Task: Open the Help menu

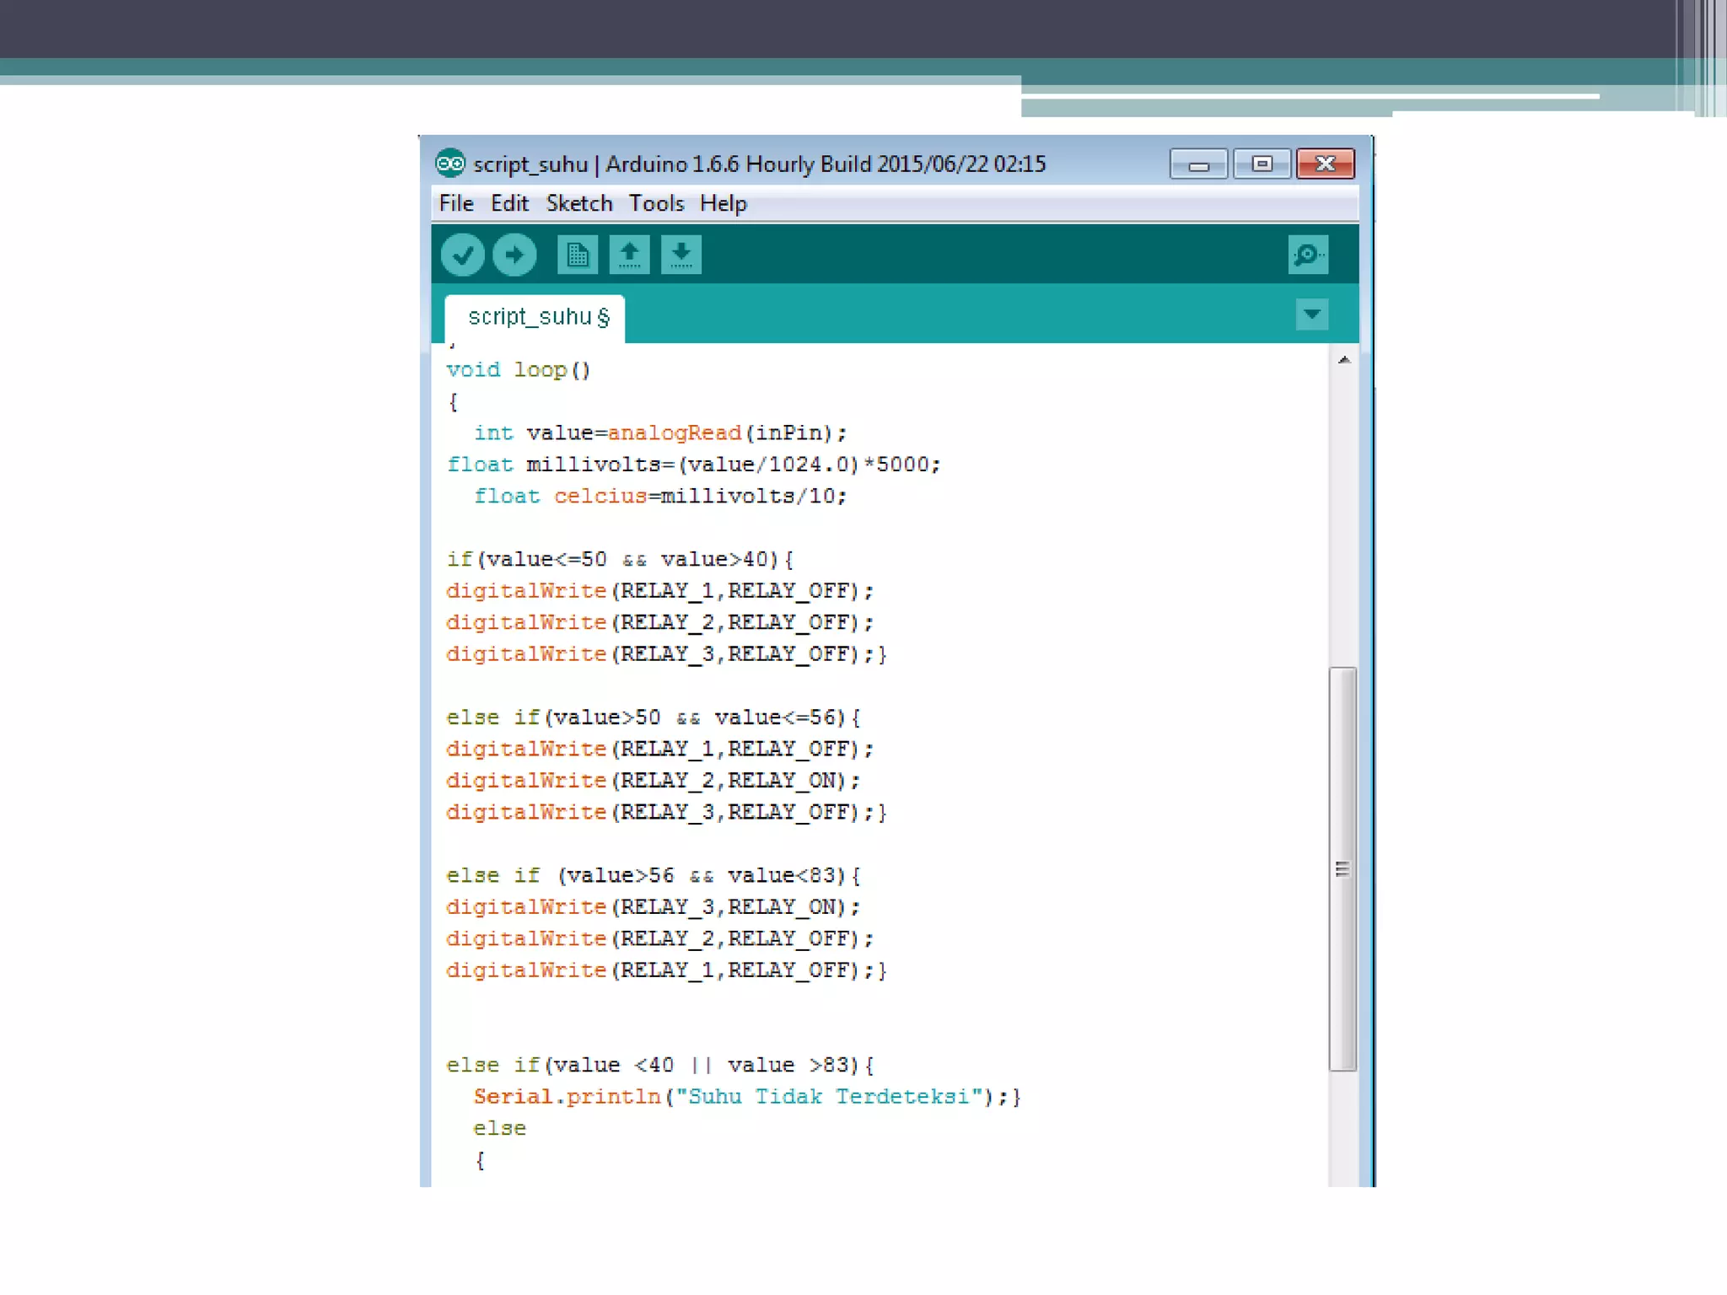Action: [x=723, y=204]
